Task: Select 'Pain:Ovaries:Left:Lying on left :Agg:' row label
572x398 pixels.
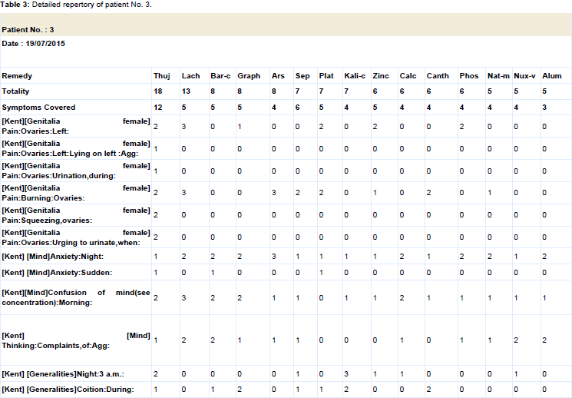Action: coord(76,148)
